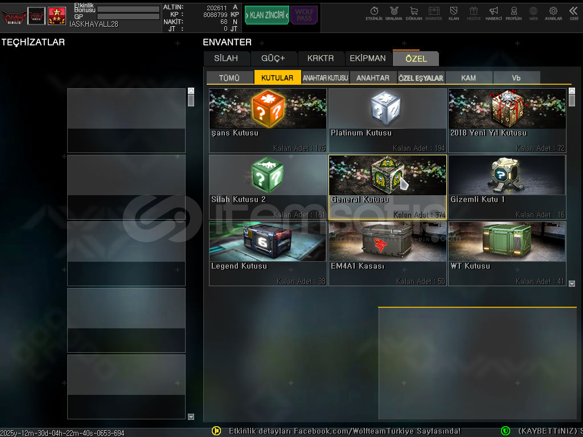
Task: Select the Legend Kutusu item
Action: pos(268,253)
